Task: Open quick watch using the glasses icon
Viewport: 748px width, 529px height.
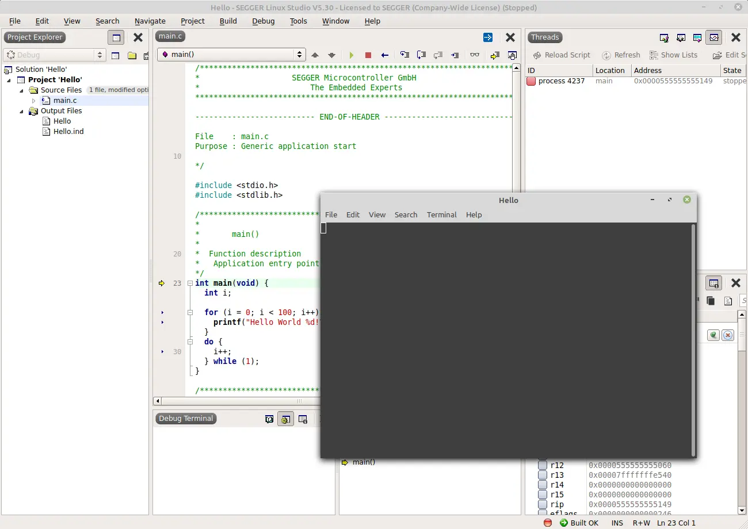Action: 475,55
